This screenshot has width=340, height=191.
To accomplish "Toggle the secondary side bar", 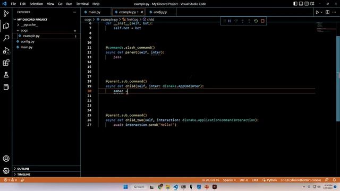I will pyautogui.click(x=307, y=4).
